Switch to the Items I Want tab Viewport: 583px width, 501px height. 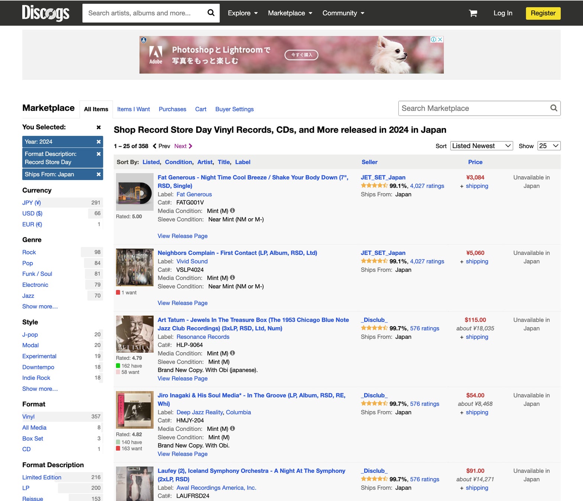[x=133, y=109]
